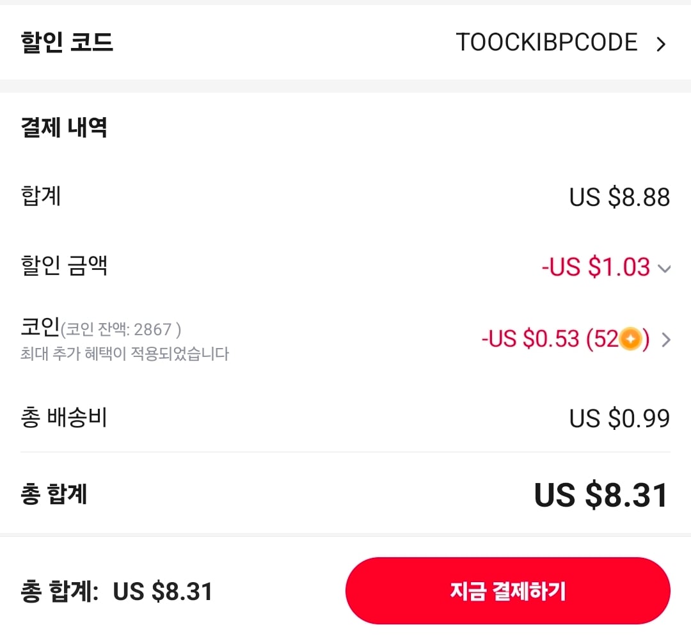Click the 결제 내역 section header
The height and width of the screenshot is (641, 691).
tap(63, 127)
